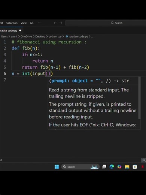Click line number 2 in gutter

pyautogui.click(x=5, y=48)
